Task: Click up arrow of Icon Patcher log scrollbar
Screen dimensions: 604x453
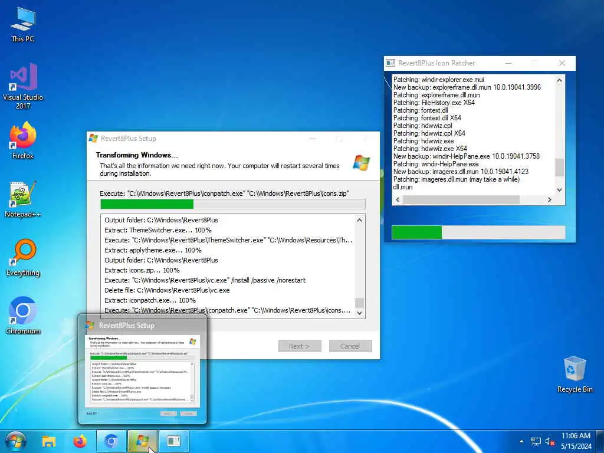Action: click(559, 80)
